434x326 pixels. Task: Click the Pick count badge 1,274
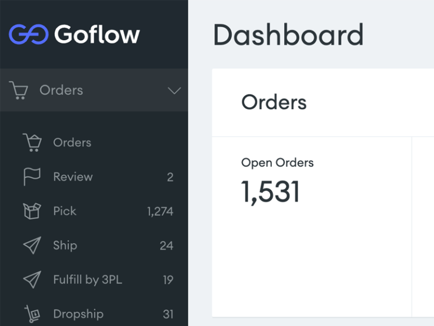[x=160, y=212]
